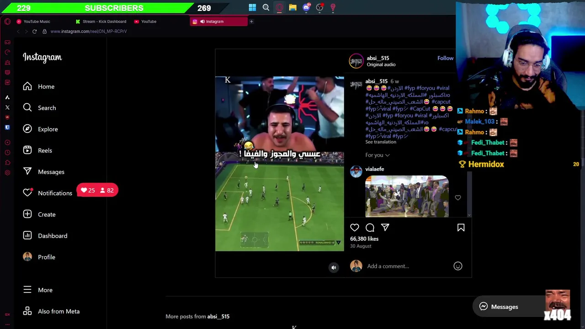Open the absi_515 header profile name
The width and height of the screenshot is (585, 329).
pyautogui.click(x=378, y=58)
